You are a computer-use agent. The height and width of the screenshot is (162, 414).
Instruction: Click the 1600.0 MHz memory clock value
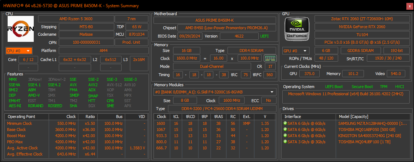186,58
